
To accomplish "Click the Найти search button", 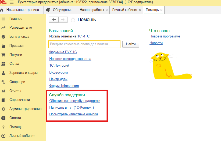I will tap(131, 44).
